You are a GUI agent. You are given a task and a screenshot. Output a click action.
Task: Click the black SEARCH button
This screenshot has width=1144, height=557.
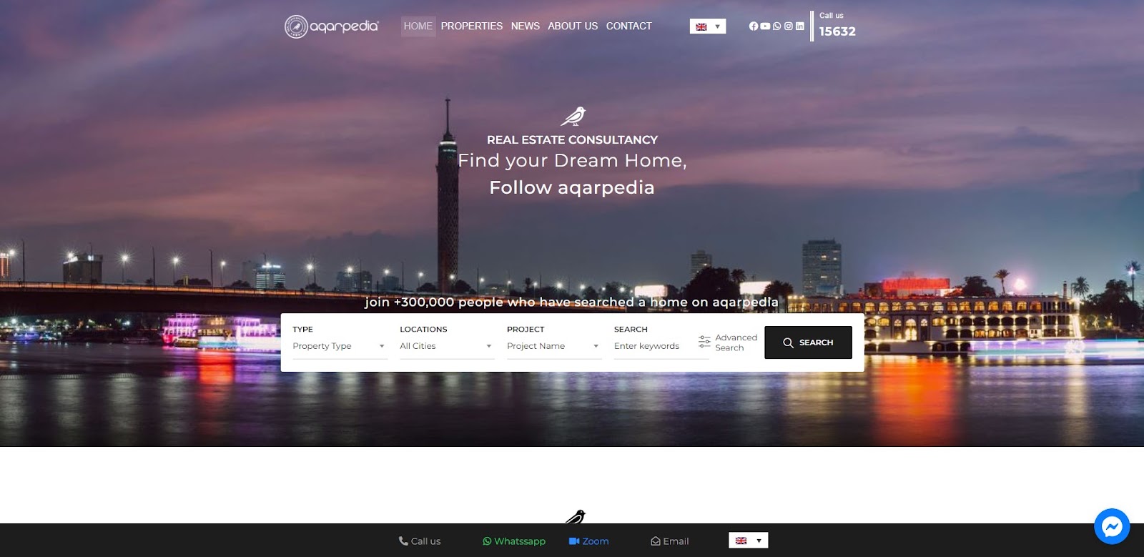[x=808, y=342]
